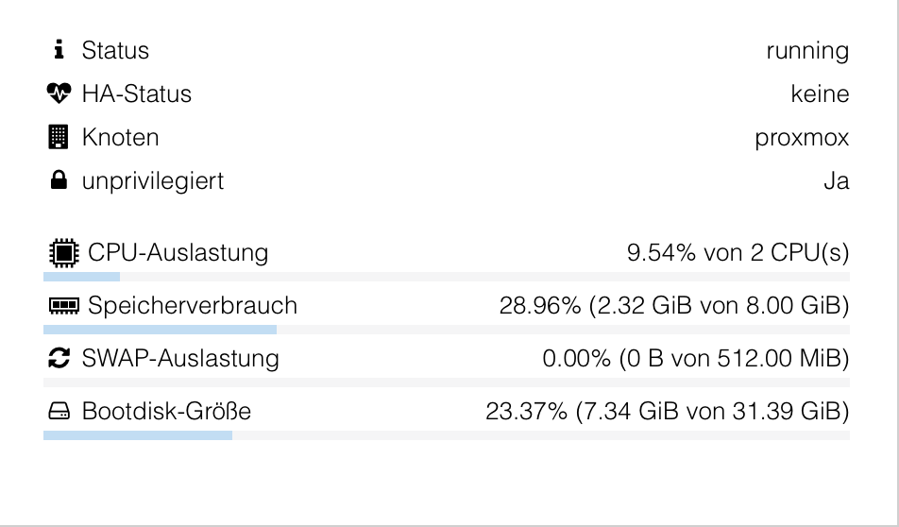Screen dimensions: 899x527
Task: Click the heartbeat icon for HA-Status
Action: click(x=59, y=93)
